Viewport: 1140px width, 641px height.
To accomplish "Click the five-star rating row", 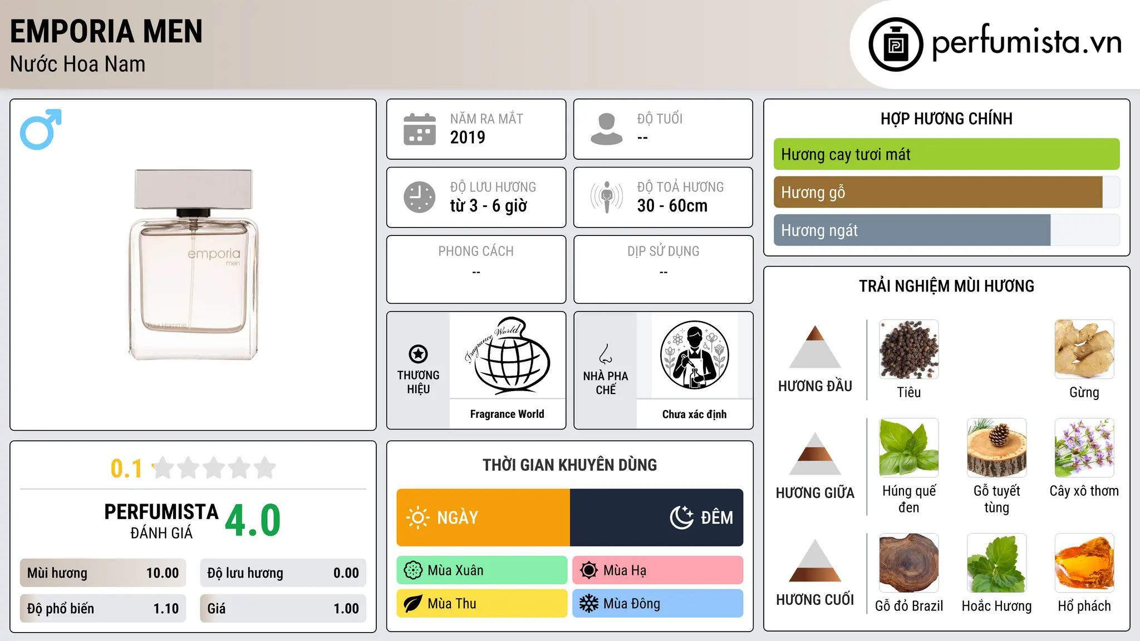I will click(x=214, y=468).
